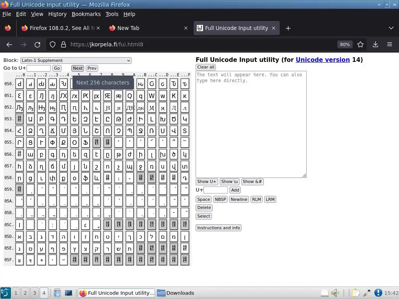List all tabs with the chevron
The image size is (399, 299).
coord(391,28)
